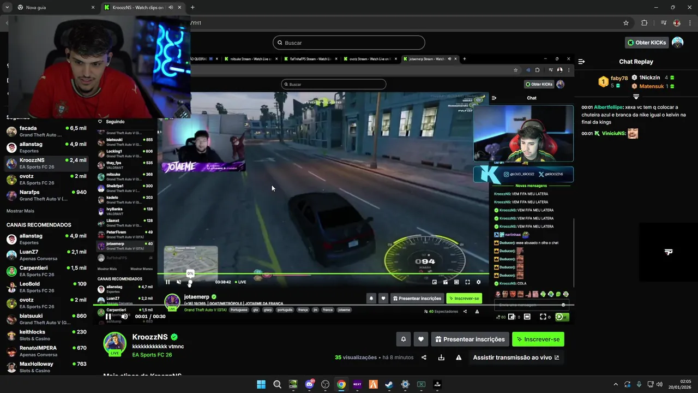
Task: Open EA Sports FC 26 category link
Action: tap(152, 355)
